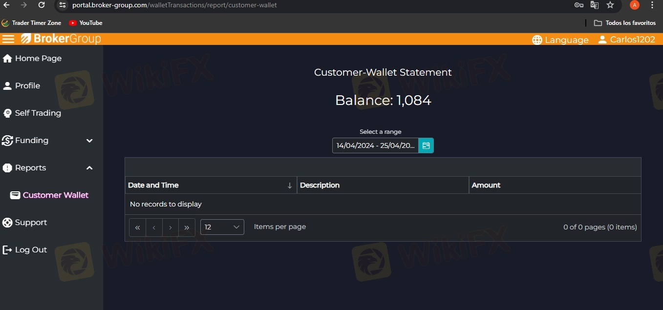Click the browser reload icon

click(42, 5)
